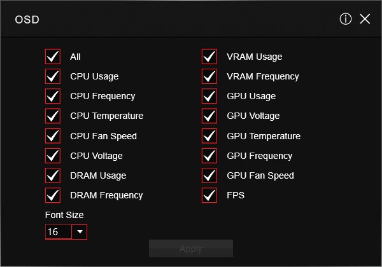Disable CPU Frequency display

(x=53, y=96)
